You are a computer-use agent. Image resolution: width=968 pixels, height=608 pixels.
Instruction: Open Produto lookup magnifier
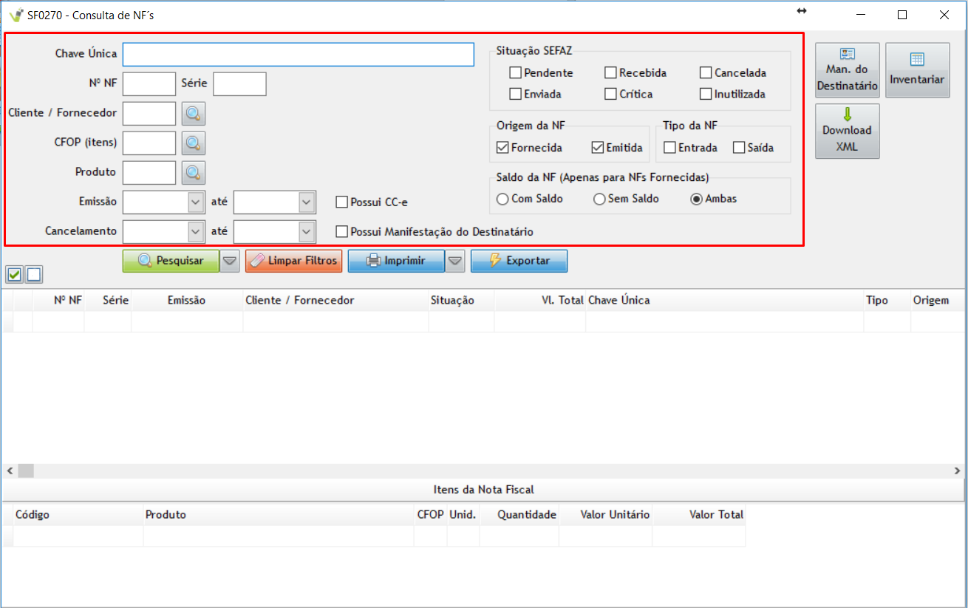[194, 173]
